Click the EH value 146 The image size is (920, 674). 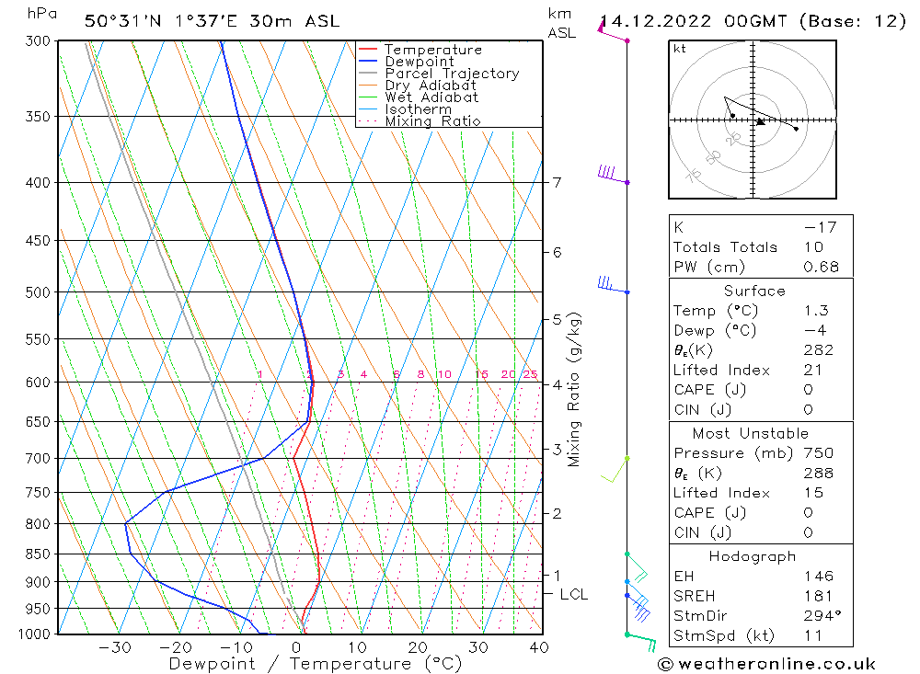(819, 576)
